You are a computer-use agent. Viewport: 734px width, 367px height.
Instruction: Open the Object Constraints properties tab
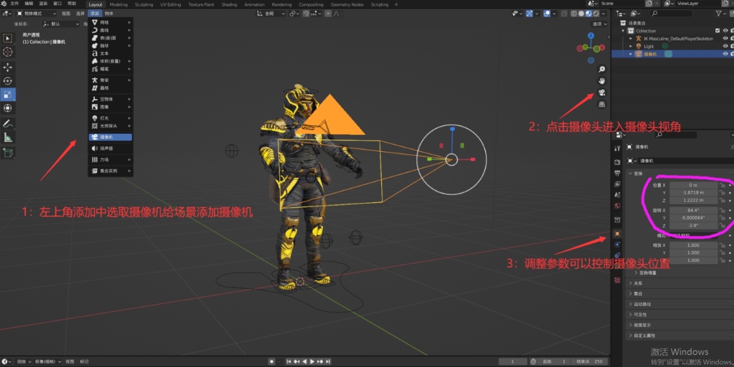[x=617, y=255]
